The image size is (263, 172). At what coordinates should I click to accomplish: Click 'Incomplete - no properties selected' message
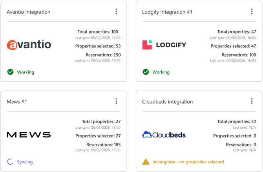coord(188,162)
